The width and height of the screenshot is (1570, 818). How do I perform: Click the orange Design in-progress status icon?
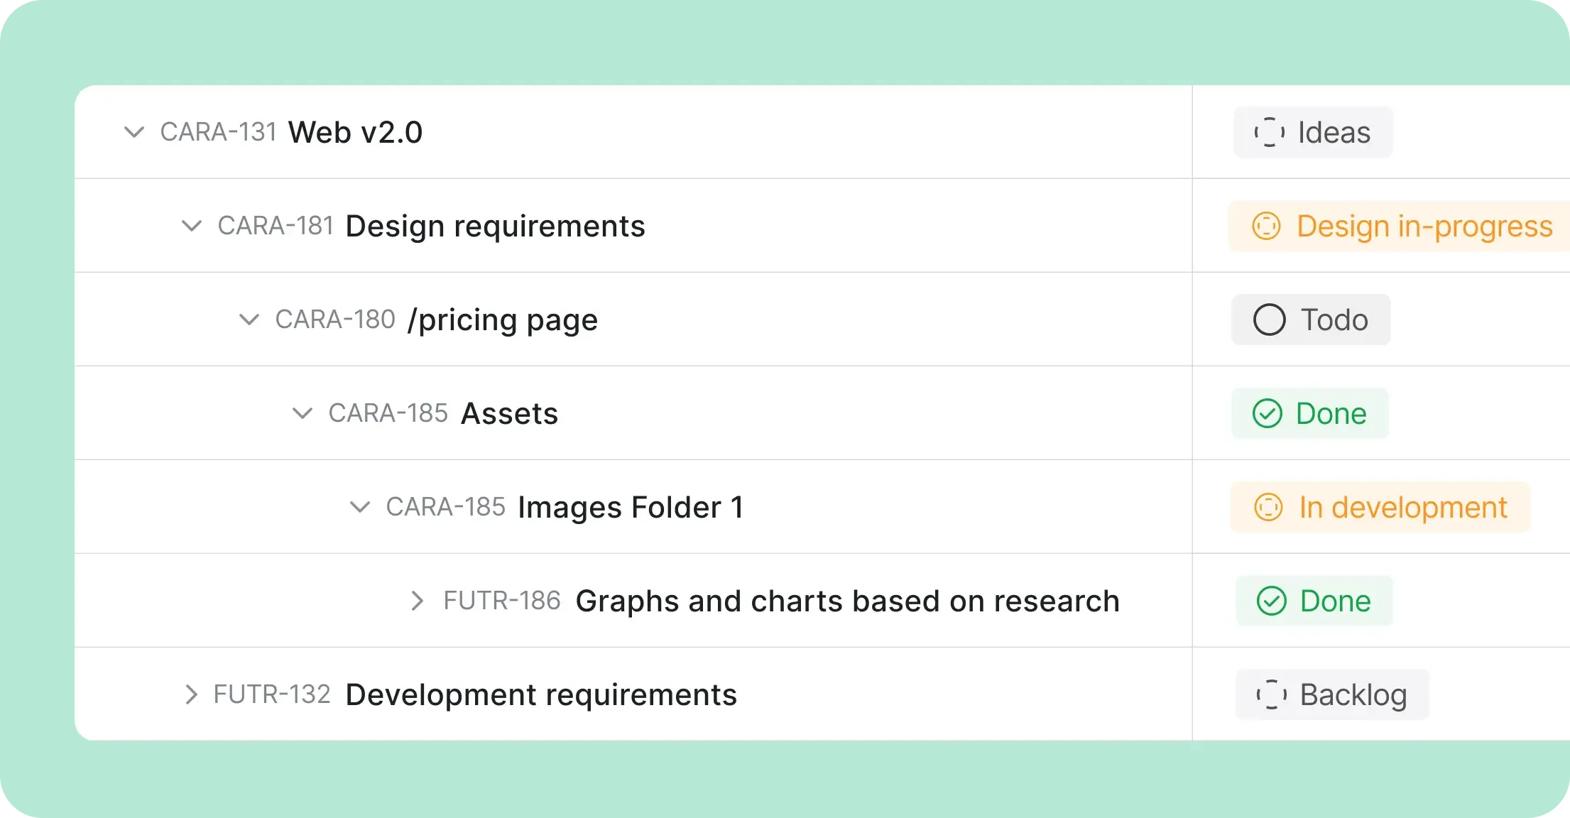pos(1266,227)
